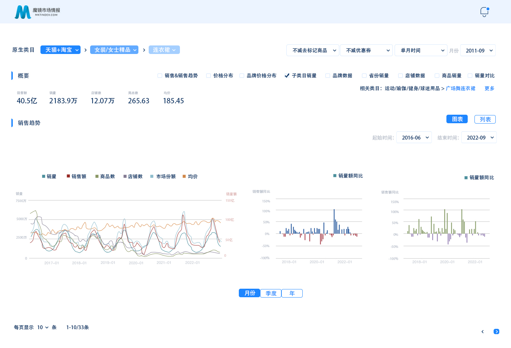Viewport: 511px width, 348px height.
Task: Open 广场舞连衣裙 related category link
Action: pyautogui.click(x=460, y=88)
